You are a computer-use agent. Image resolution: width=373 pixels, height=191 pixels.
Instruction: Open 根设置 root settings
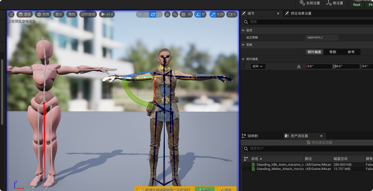point(335,3)
